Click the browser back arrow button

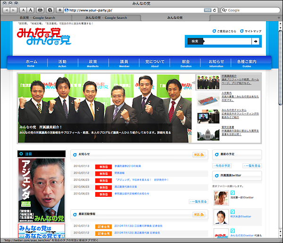click(x=6, y=10)
